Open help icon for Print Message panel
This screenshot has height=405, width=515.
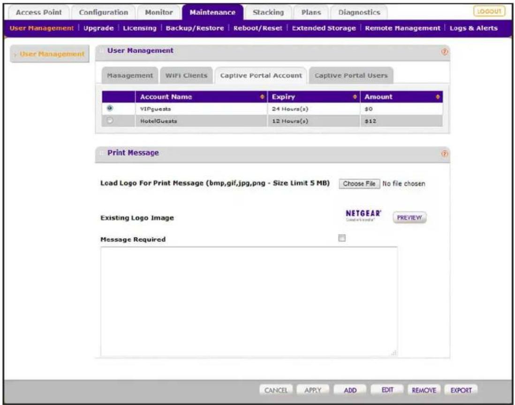tap(444, 154)
